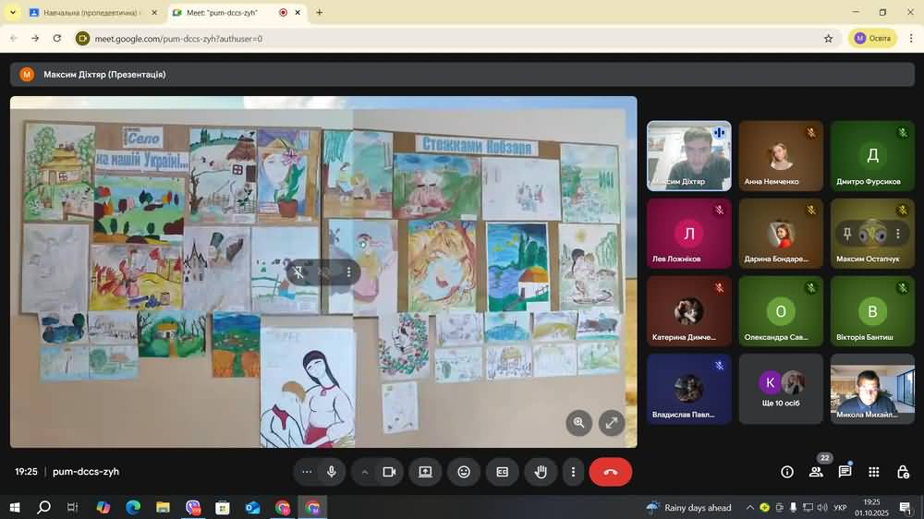Open the activities grid icon

pos(874,472)
